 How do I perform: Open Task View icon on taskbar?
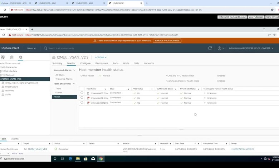(x=63, y=159)
